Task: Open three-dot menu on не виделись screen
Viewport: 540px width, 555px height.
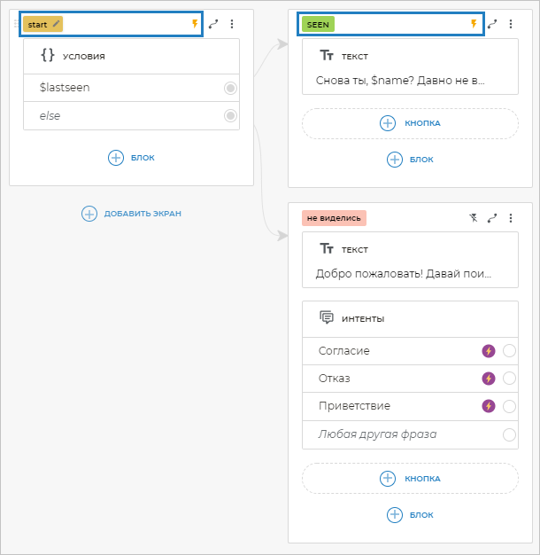Action: click(511, 217)
